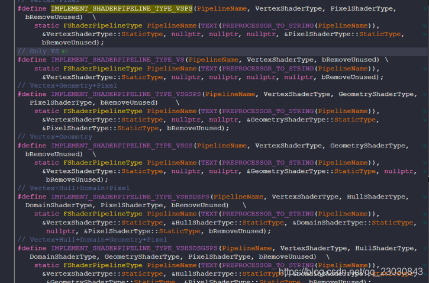This screenshot has height=283, width=429.
Task: Click GeometryShaderType parameter of the VSHSDSGSPS macro
Action: tap(142, 257)
